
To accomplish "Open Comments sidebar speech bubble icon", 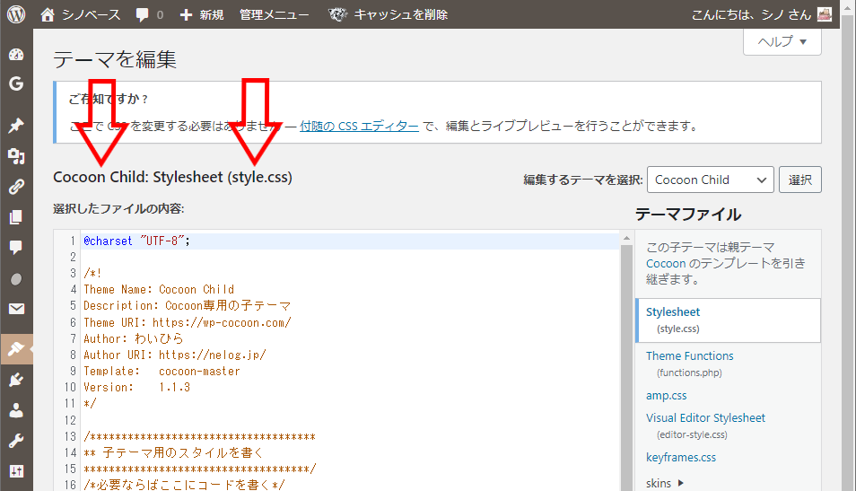I will coord(16,248).
